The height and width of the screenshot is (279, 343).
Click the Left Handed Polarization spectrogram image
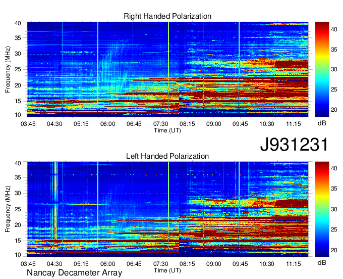[x=167, y=209]
